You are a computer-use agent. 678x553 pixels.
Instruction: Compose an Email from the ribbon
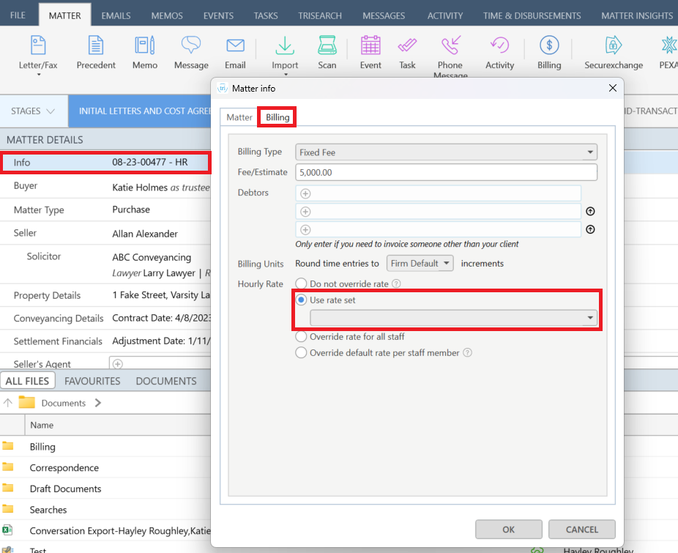pos(235,52)
